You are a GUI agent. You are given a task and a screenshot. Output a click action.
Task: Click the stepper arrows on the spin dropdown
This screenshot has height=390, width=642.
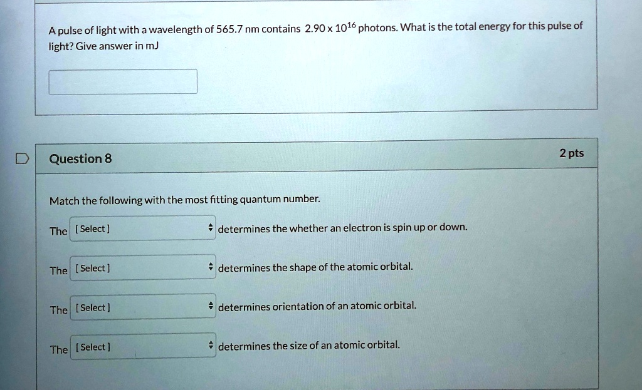coord(211,228)
